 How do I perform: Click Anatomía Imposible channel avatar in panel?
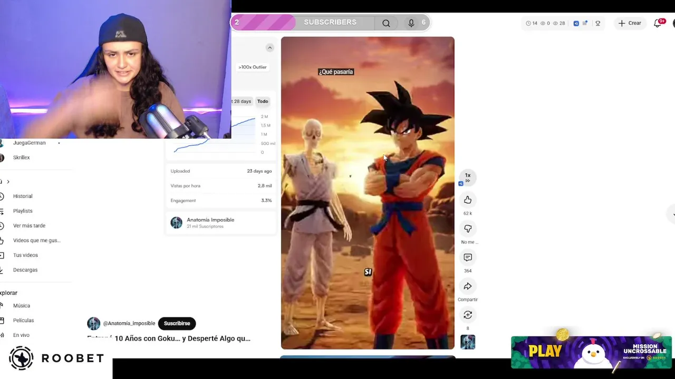pos(176,223)
